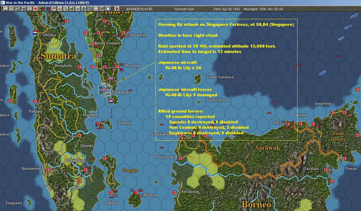Image resolution: width=361 pixels, height=211 pixels.
Task: Click the Japanese flag at Tarakan
Action: pyautogui.click(x=326, y=169)
